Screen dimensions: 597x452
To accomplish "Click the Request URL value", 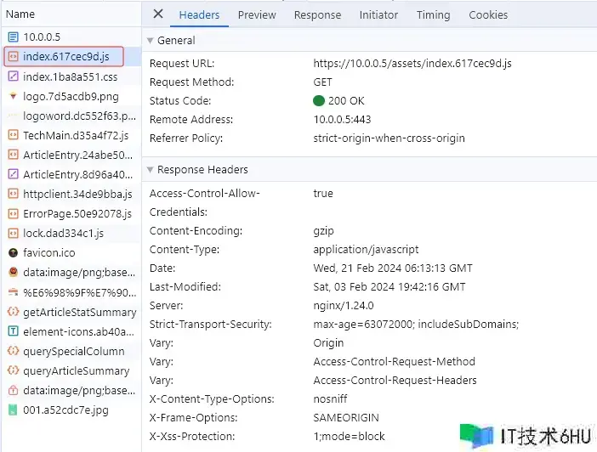I will point(412,64).
